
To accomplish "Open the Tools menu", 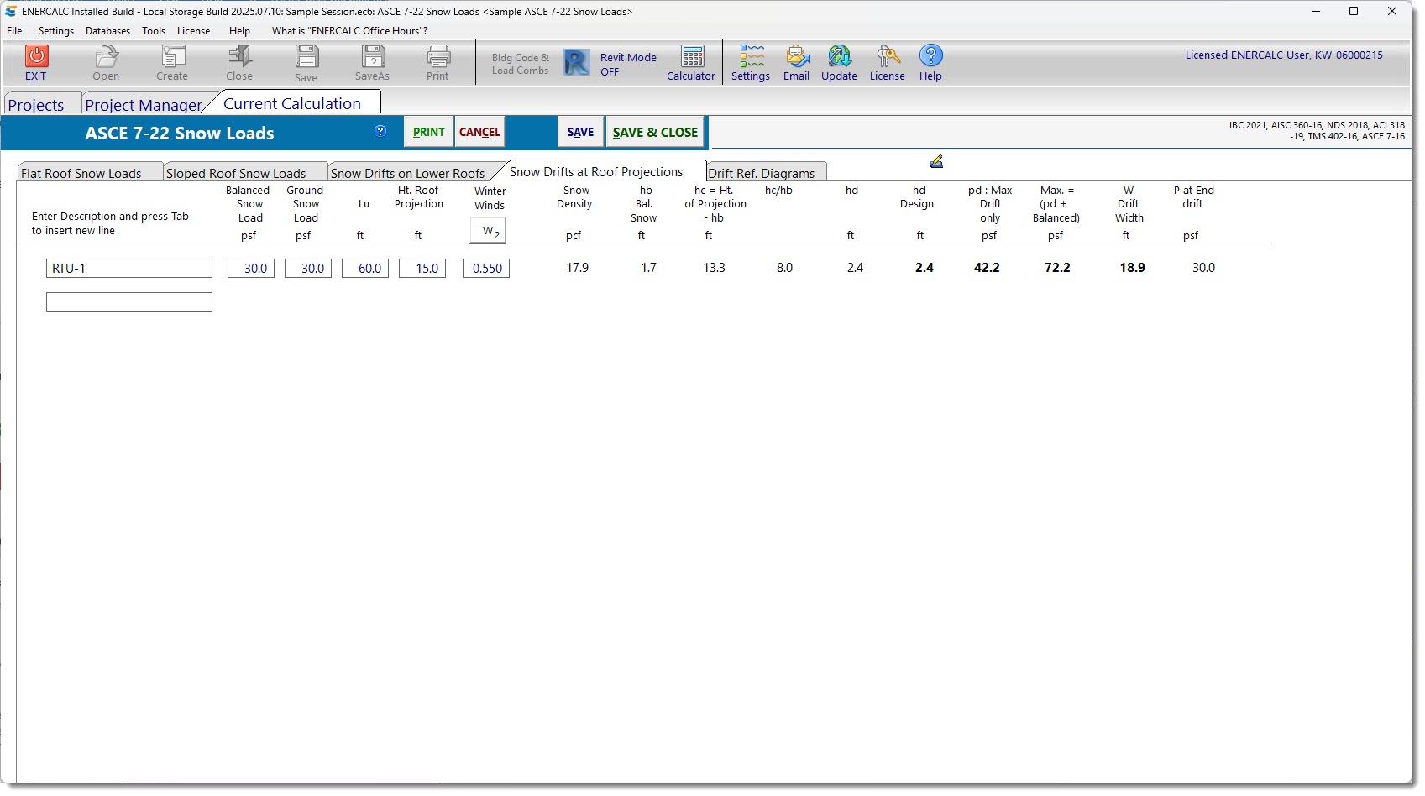I will click(154, 31).
